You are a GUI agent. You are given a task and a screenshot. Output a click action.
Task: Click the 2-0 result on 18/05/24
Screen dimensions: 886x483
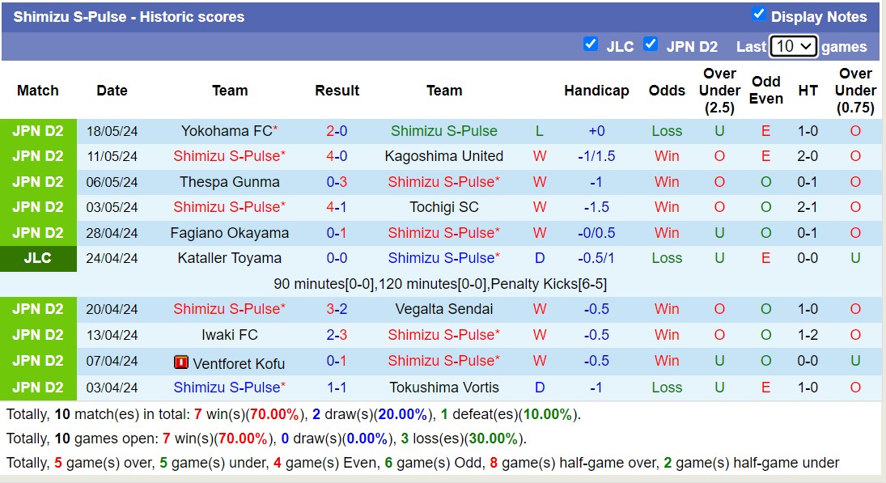point(337,130)
